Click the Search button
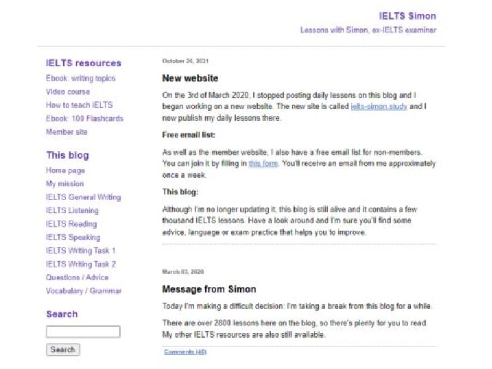The image size is (492, 369). [x=63, y=349]
